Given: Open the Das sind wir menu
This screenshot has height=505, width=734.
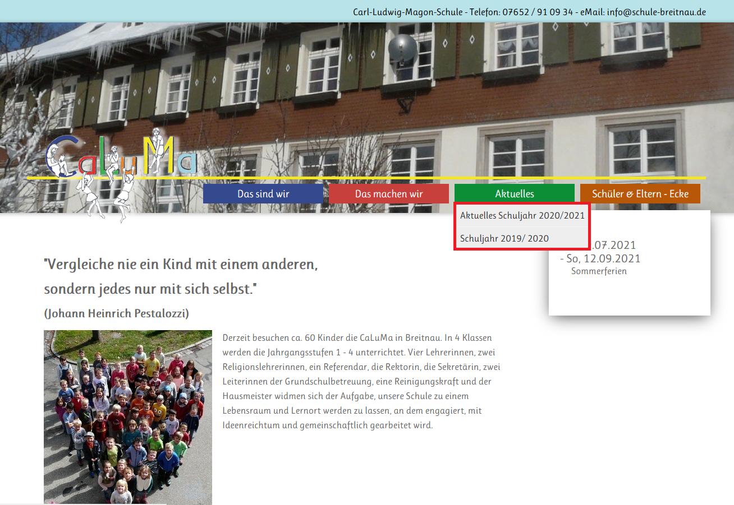Looking at the screenshot, I should coord(263,194).
